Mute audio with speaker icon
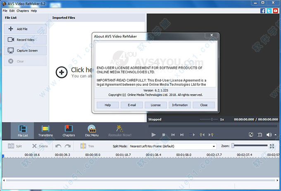 [269, 135]
